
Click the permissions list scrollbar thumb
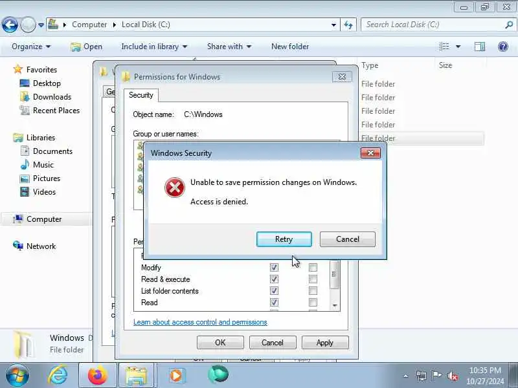(x=334, y=274)
